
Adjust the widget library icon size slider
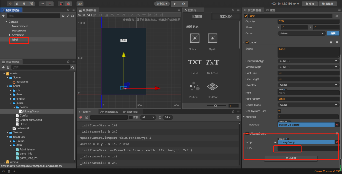pos(216,106)
